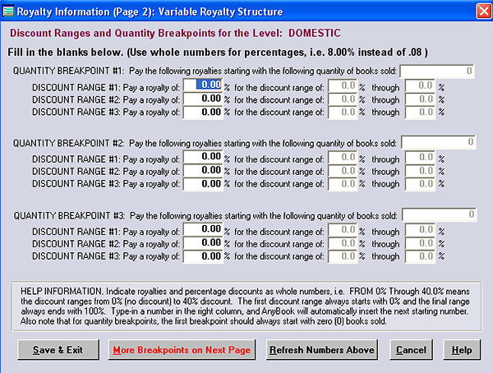Click Breakpoint #1 Discount Range #2 royalty field
This screenshot has width=493, height=373.
[x=202, y=99]
